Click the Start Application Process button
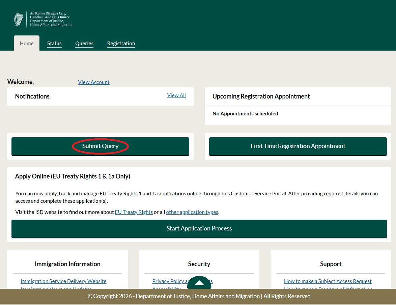Viewport: 396px width, 305px height. (199, 229)
